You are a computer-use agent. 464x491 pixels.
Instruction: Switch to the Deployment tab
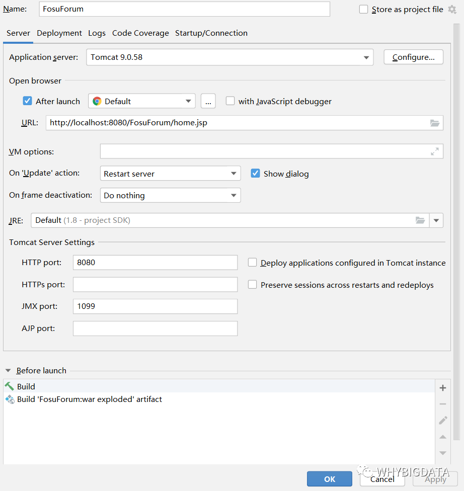[59, 33]
